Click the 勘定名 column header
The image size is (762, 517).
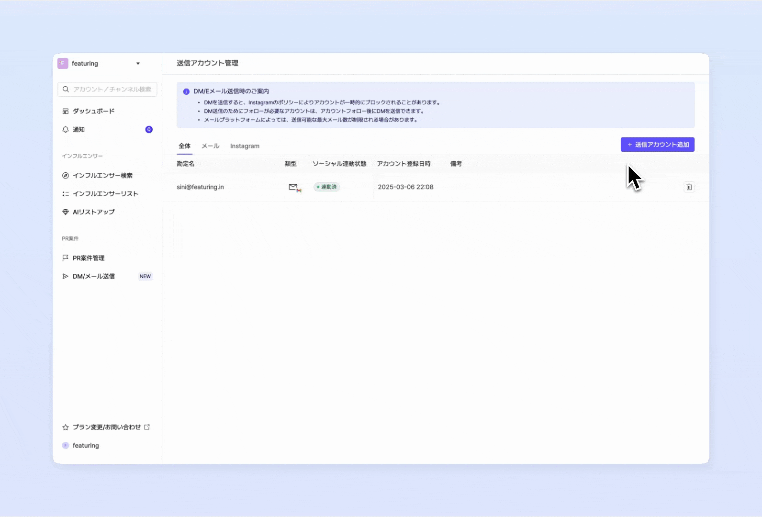pos(185,164)
